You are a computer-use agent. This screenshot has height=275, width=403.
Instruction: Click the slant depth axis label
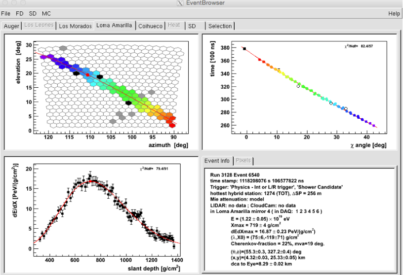(155, 268)
